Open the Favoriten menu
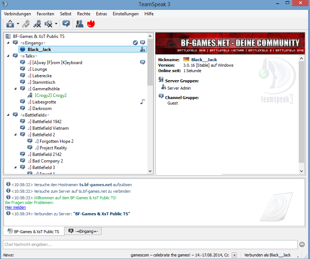Screen dimensions: 310x259 pos(45,13)
